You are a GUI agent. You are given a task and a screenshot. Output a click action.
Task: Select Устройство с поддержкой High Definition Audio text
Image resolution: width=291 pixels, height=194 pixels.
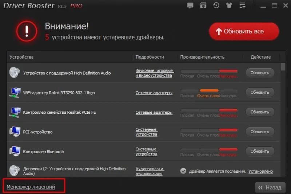pyautogui.click(x=67, y=73)
